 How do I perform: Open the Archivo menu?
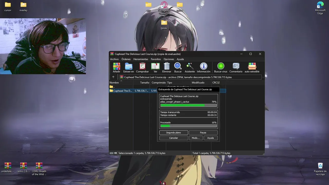pos(114,59)
